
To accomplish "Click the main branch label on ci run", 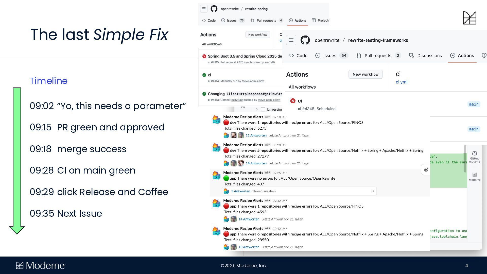I will click(x=474, y=104).
